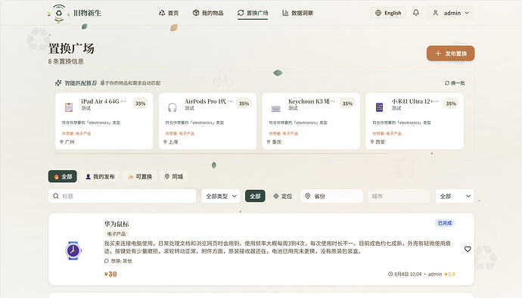This screenshot has height=298, width=522.
Task: Click admin seller name on listing
Action: click(x=435, y=274)
